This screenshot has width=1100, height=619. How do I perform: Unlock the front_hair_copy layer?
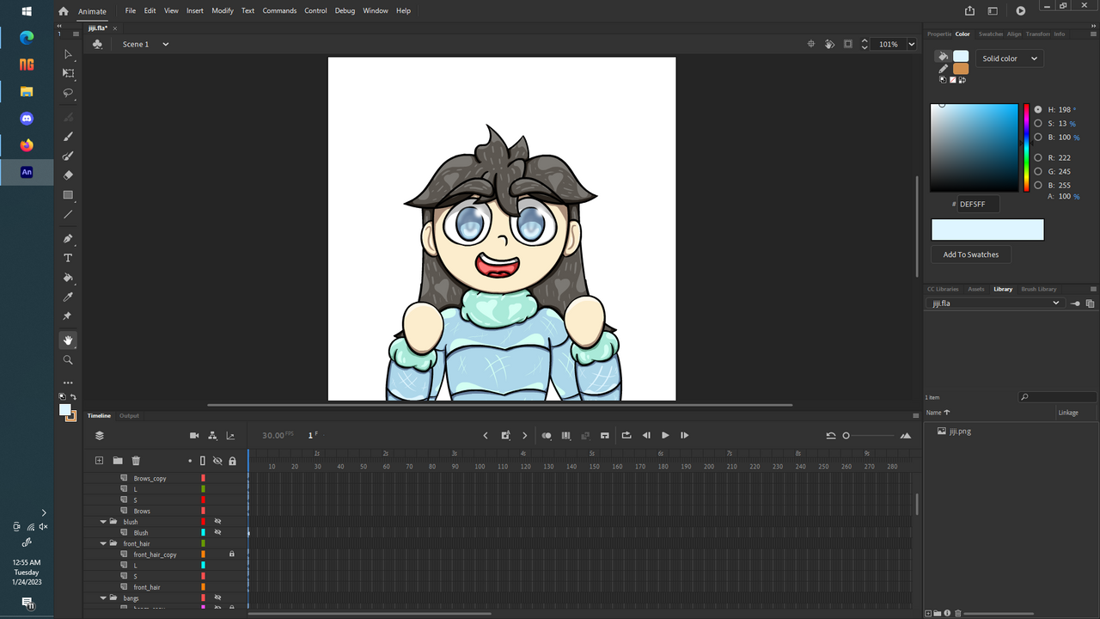(x=232, y=555)
